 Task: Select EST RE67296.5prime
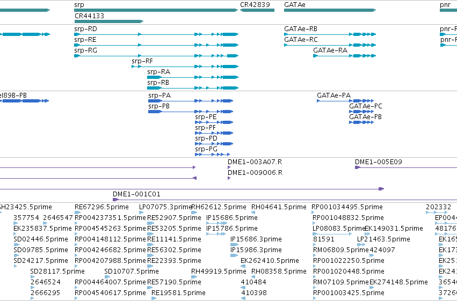pyautogui.click(x=76, y=212)
